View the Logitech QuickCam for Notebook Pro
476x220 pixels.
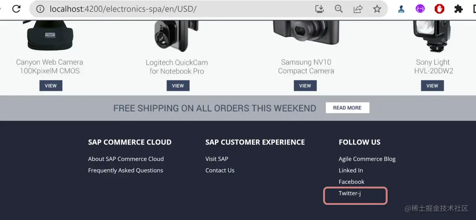click(178, 85)
